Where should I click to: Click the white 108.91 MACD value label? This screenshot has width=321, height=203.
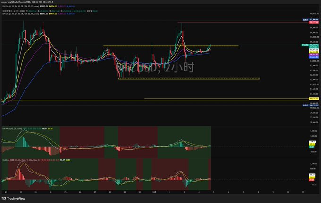tap(313, 142)
